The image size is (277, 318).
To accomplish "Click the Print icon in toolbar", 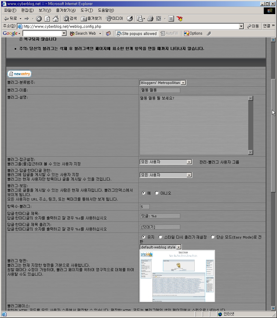I will click(150, 19).
